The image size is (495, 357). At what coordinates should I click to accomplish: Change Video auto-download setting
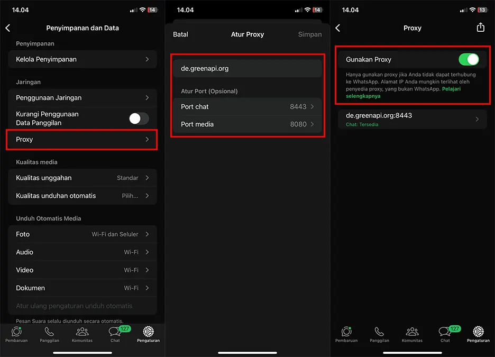(x=82, y=270)
